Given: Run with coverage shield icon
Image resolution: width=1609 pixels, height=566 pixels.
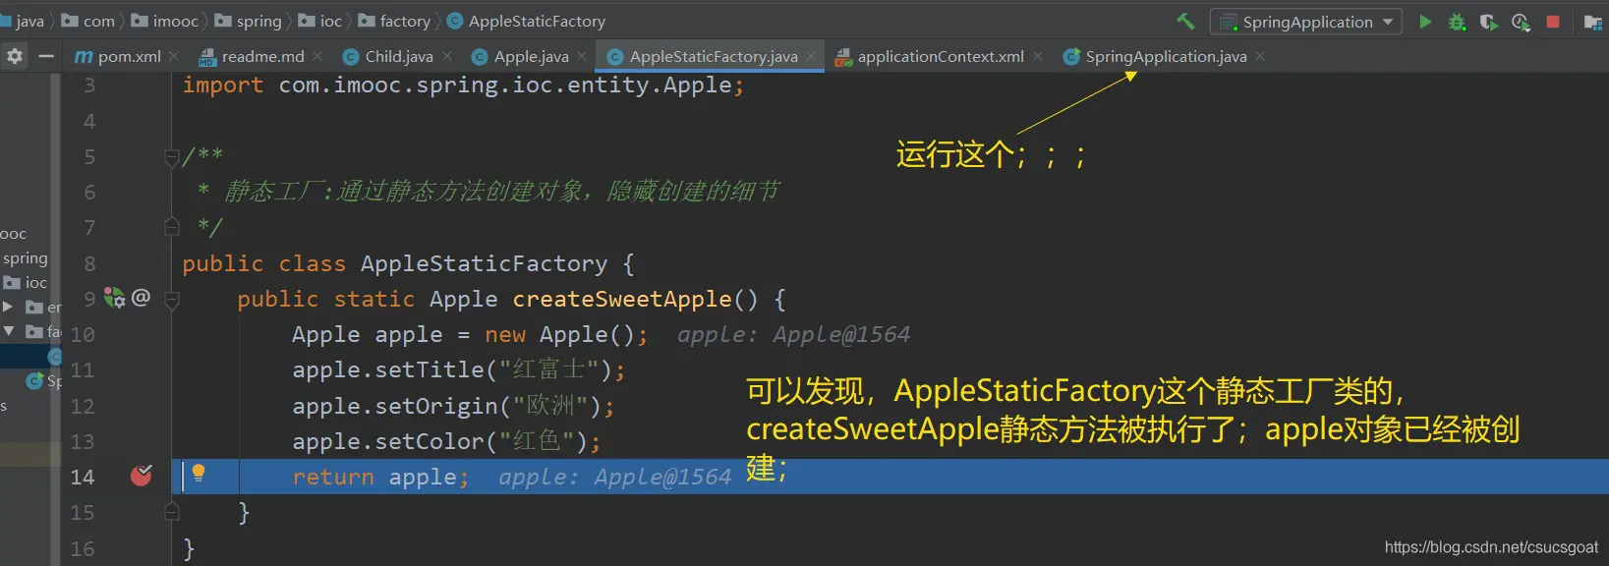Looking at the screenshot, I should (x=1489, y=22).
